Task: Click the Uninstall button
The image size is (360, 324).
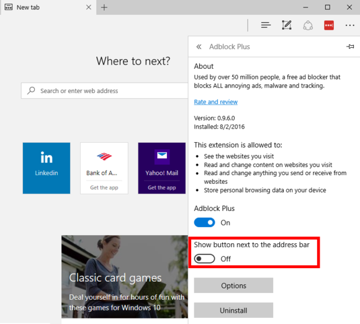Action: (x=233, y=310)
